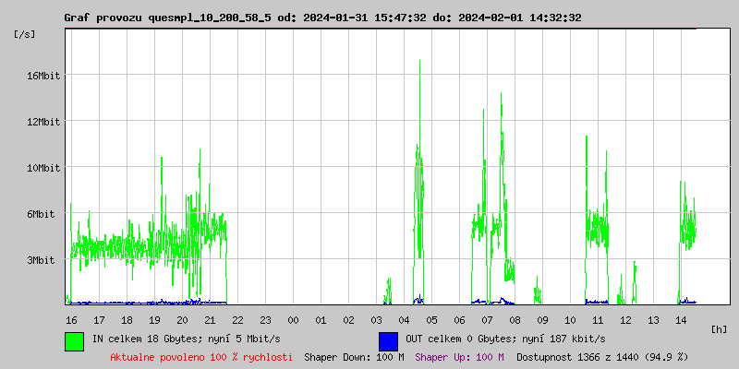Select hour 00 on the time axis
Viewport: 739px width, 369px height.
[293, 319]
